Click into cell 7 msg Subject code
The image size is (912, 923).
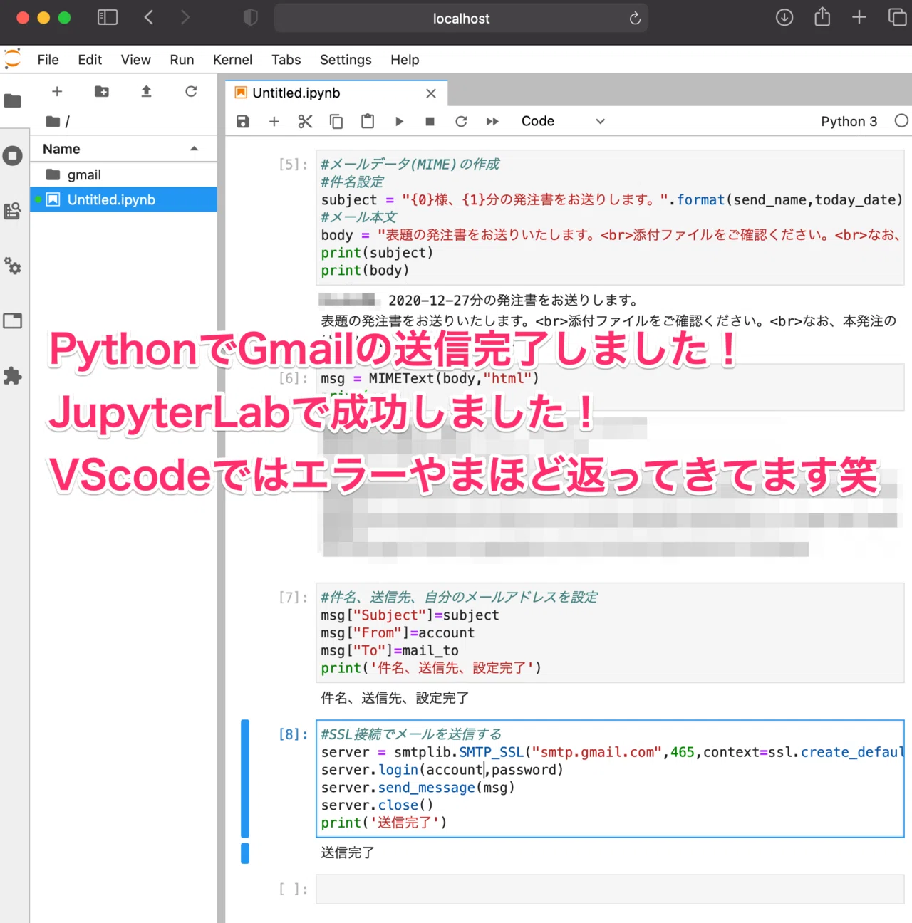point(610,632)
